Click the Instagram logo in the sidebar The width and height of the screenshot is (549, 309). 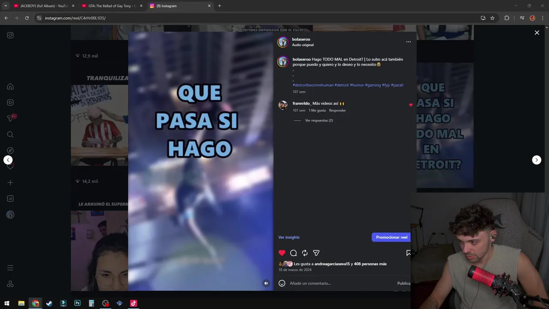click(10, 35)
